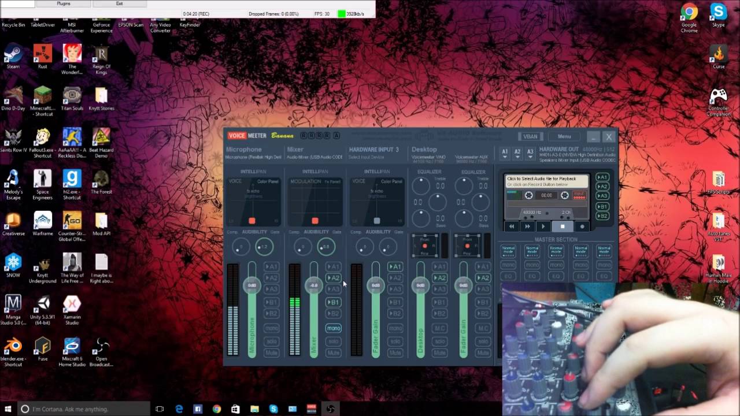
Task: Enable A1 output on the Microphone strip
Action: (271, 267)
